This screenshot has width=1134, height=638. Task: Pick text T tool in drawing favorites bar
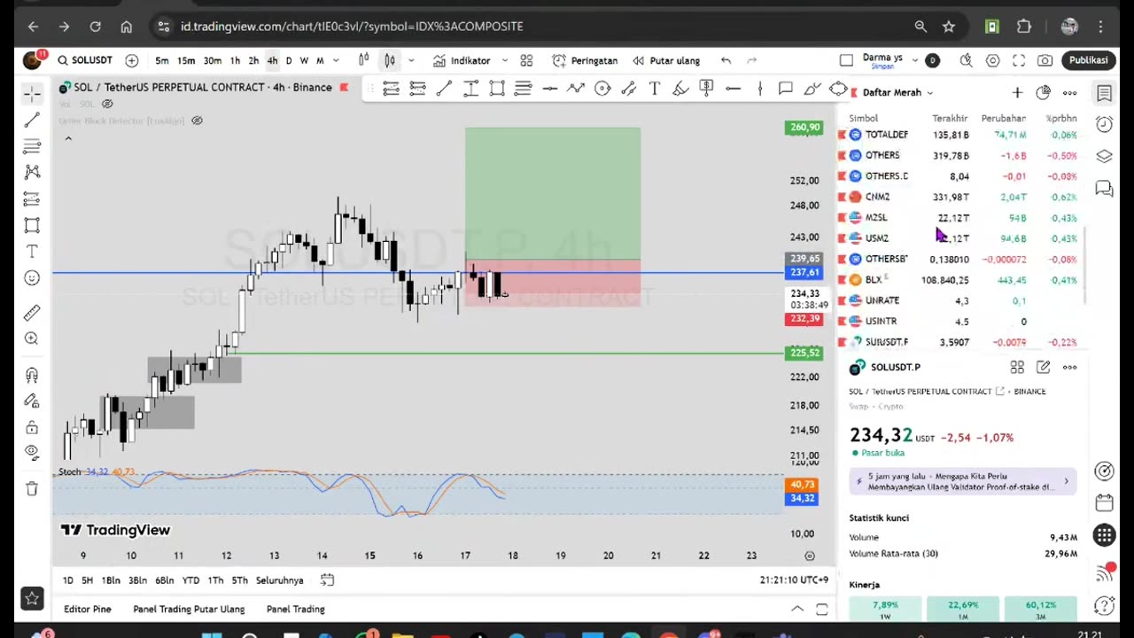point(654,88)
